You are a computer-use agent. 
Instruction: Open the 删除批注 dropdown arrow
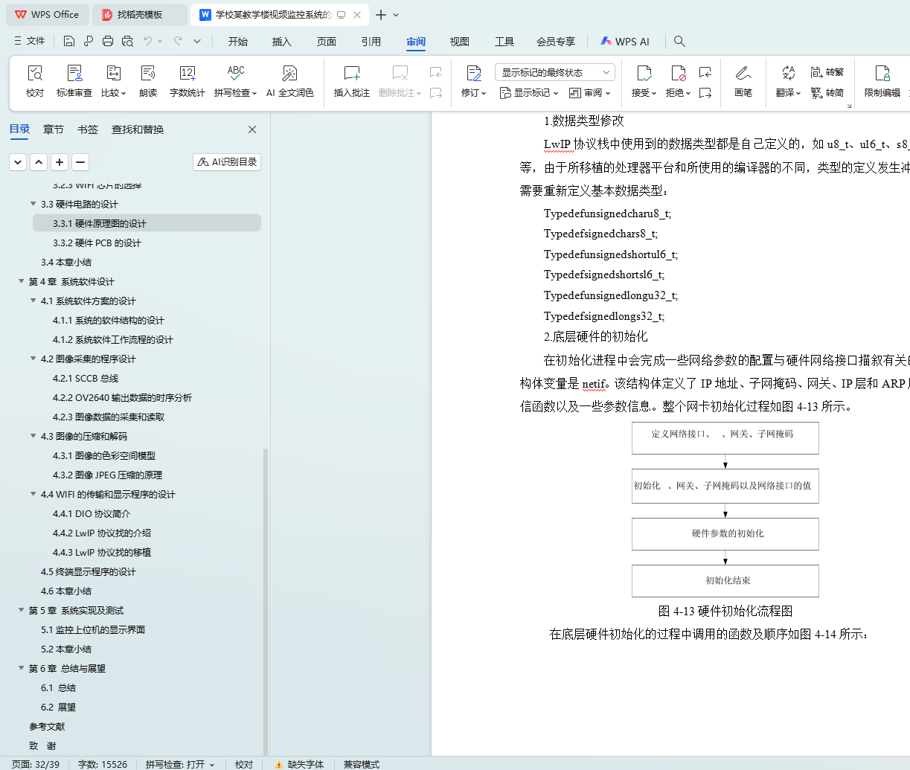[x=419, y=93]
